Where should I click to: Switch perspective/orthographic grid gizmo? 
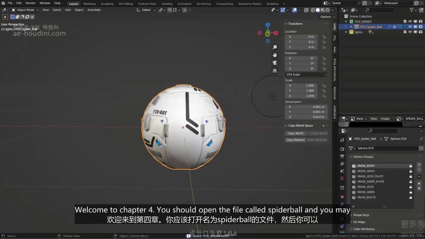275,71
